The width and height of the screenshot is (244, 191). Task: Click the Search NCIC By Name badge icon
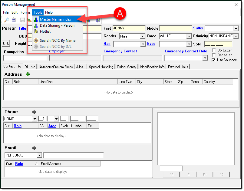[x=36, y=41]
